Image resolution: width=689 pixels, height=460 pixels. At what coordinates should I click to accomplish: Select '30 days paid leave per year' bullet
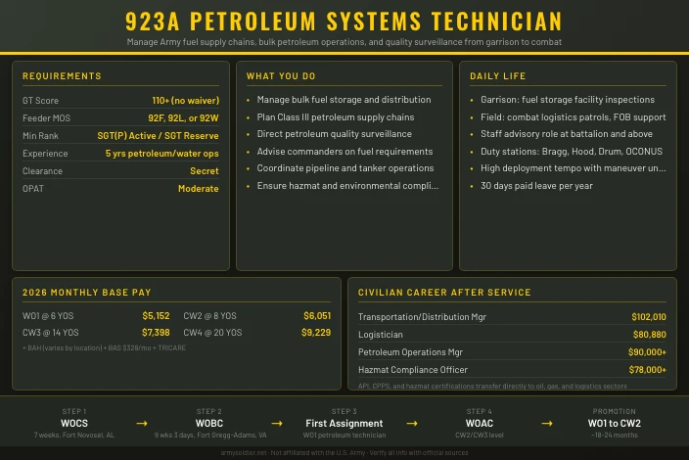coord(536,186)
